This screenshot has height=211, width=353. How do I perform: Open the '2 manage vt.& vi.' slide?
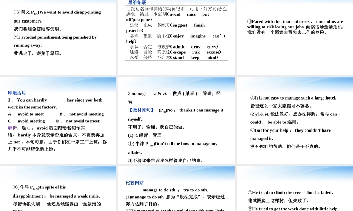176,120
